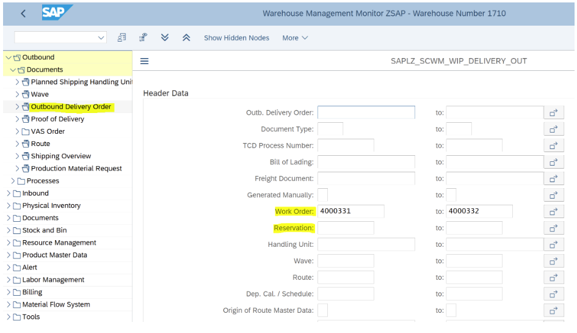This screenshot has height=333, width=577.
Task: Open the Tools folder
Action: tap(31, 317)
